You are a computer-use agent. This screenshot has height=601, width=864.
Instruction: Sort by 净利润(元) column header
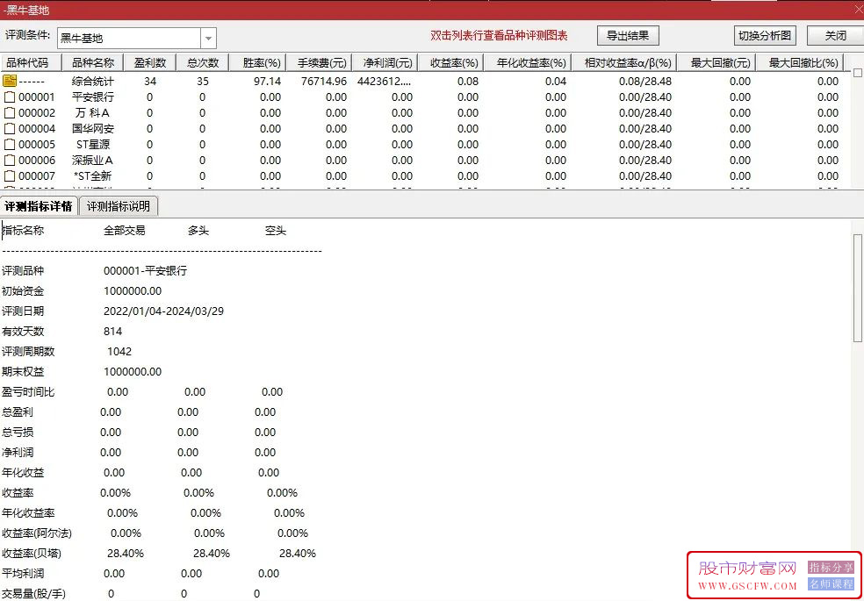point(385,63)
